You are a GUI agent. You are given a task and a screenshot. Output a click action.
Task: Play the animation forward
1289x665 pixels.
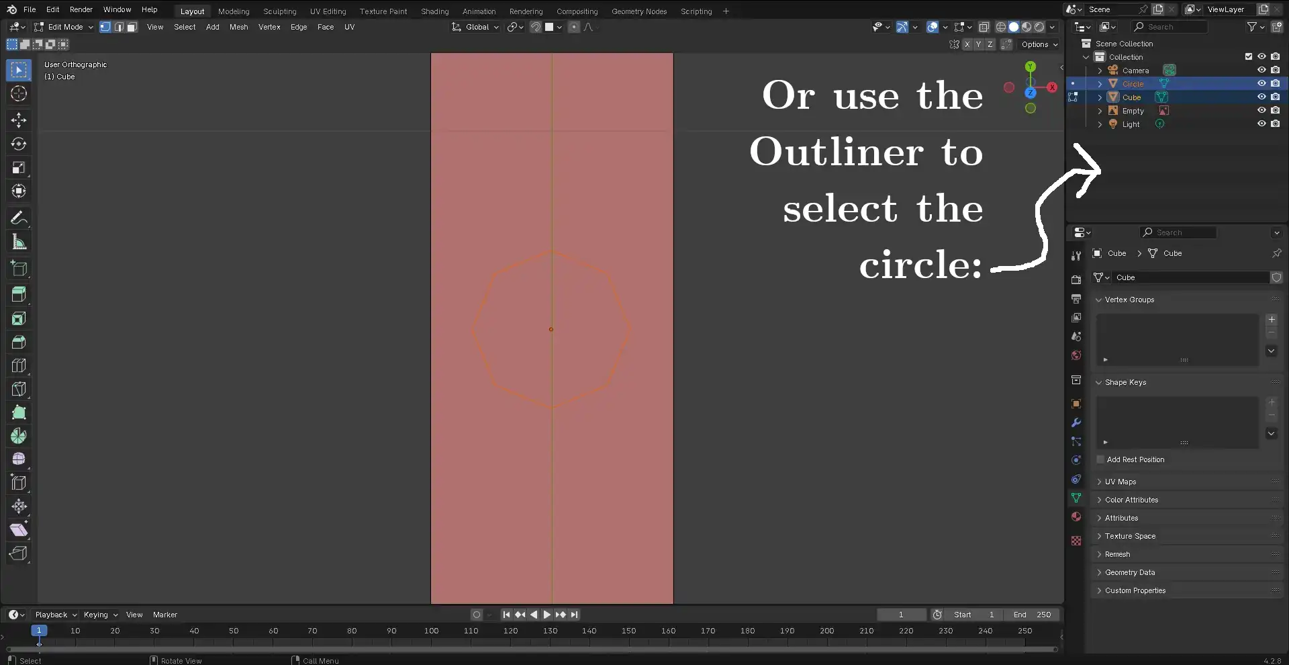point(547,615)
